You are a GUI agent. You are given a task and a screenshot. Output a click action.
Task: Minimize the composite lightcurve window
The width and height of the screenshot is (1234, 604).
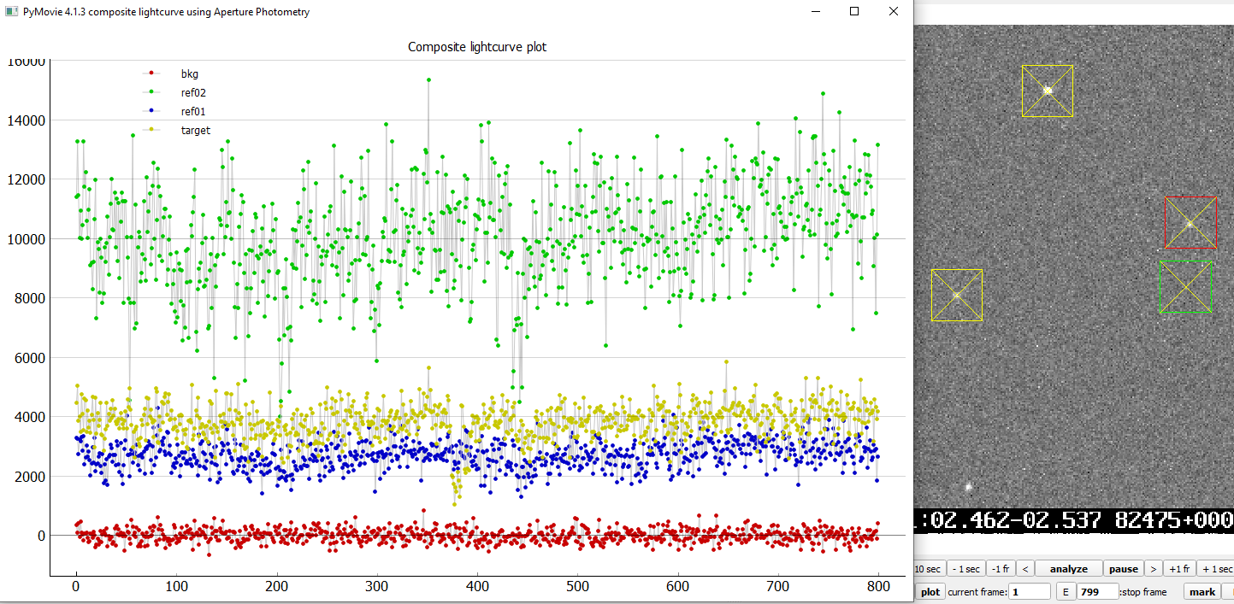point(815,12)
